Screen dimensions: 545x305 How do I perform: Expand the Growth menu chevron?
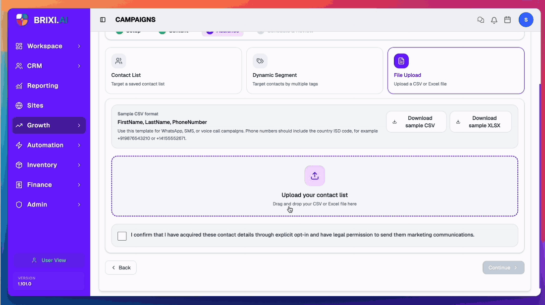pyautogui.click(x=79, y=125)
